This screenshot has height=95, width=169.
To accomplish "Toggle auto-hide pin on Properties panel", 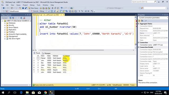I will coord(165,15).
